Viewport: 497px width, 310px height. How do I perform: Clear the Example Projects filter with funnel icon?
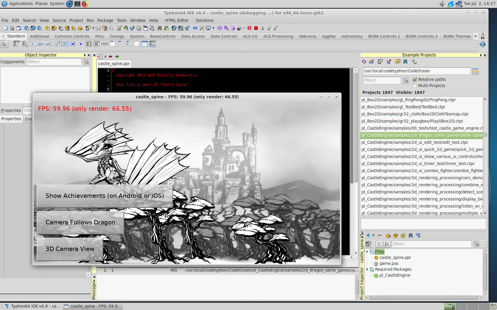[x=406, y=80]
